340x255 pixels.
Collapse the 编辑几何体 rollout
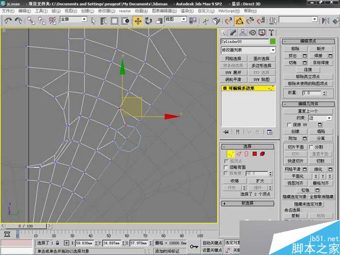308,104
